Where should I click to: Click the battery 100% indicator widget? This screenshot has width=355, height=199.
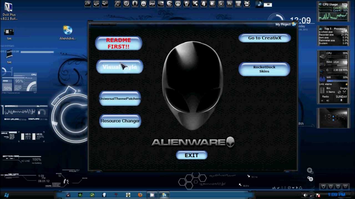point(22,160)
